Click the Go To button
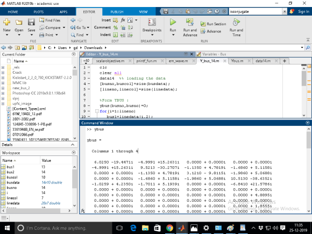The width and height of the screenshot is (312, 234). tap(80, 27)
